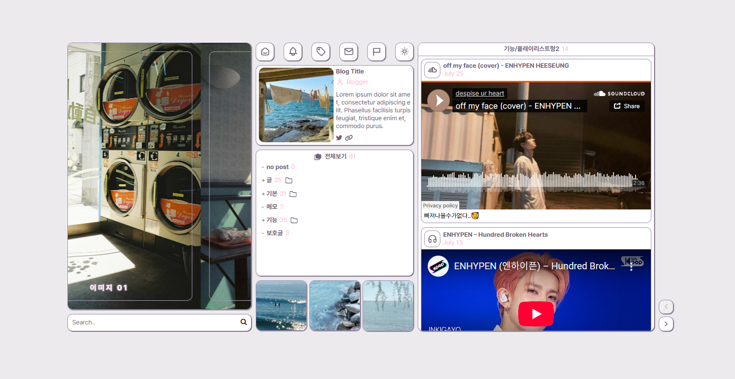Screen dimensions: 735x379
Task: Click the SoundCloud Share button
Action: tap(627, 106)
